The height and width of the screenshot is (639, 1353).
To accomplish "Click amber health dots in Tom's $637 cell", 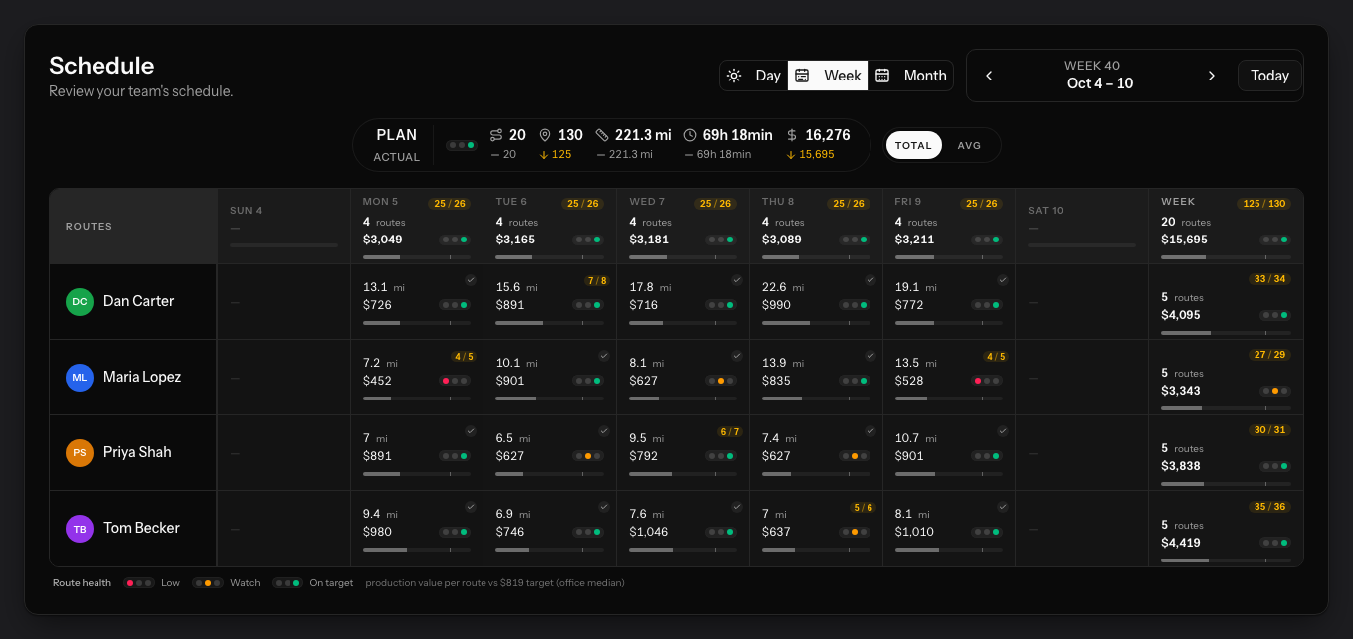I will point(855,532).
